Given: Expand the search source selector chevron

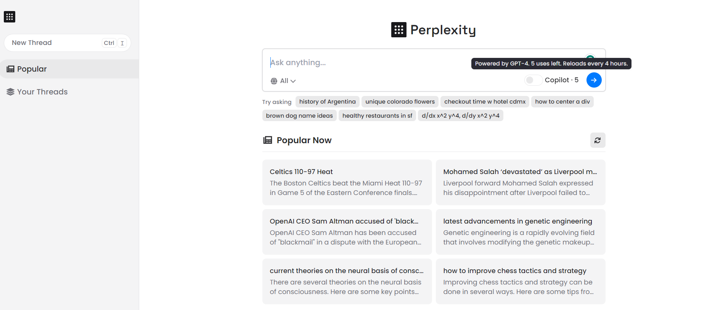Looking at the screenshot, I should coord(293,81).
